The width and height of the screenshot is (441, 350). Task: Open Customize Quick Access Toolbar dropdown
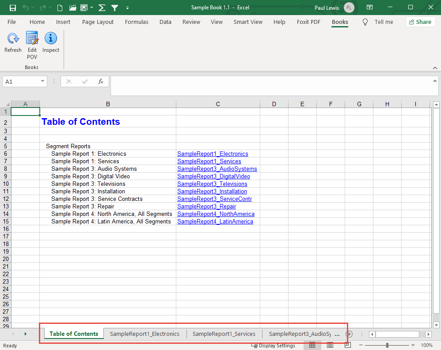point(127,8)
